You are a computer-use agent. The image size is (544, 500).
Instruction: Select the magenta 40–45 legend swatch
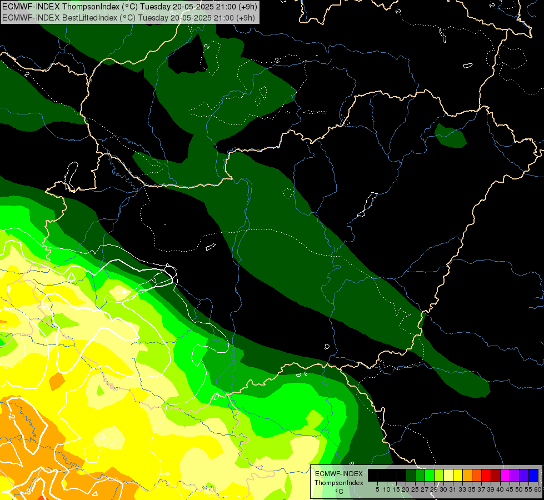pos(505,476)
